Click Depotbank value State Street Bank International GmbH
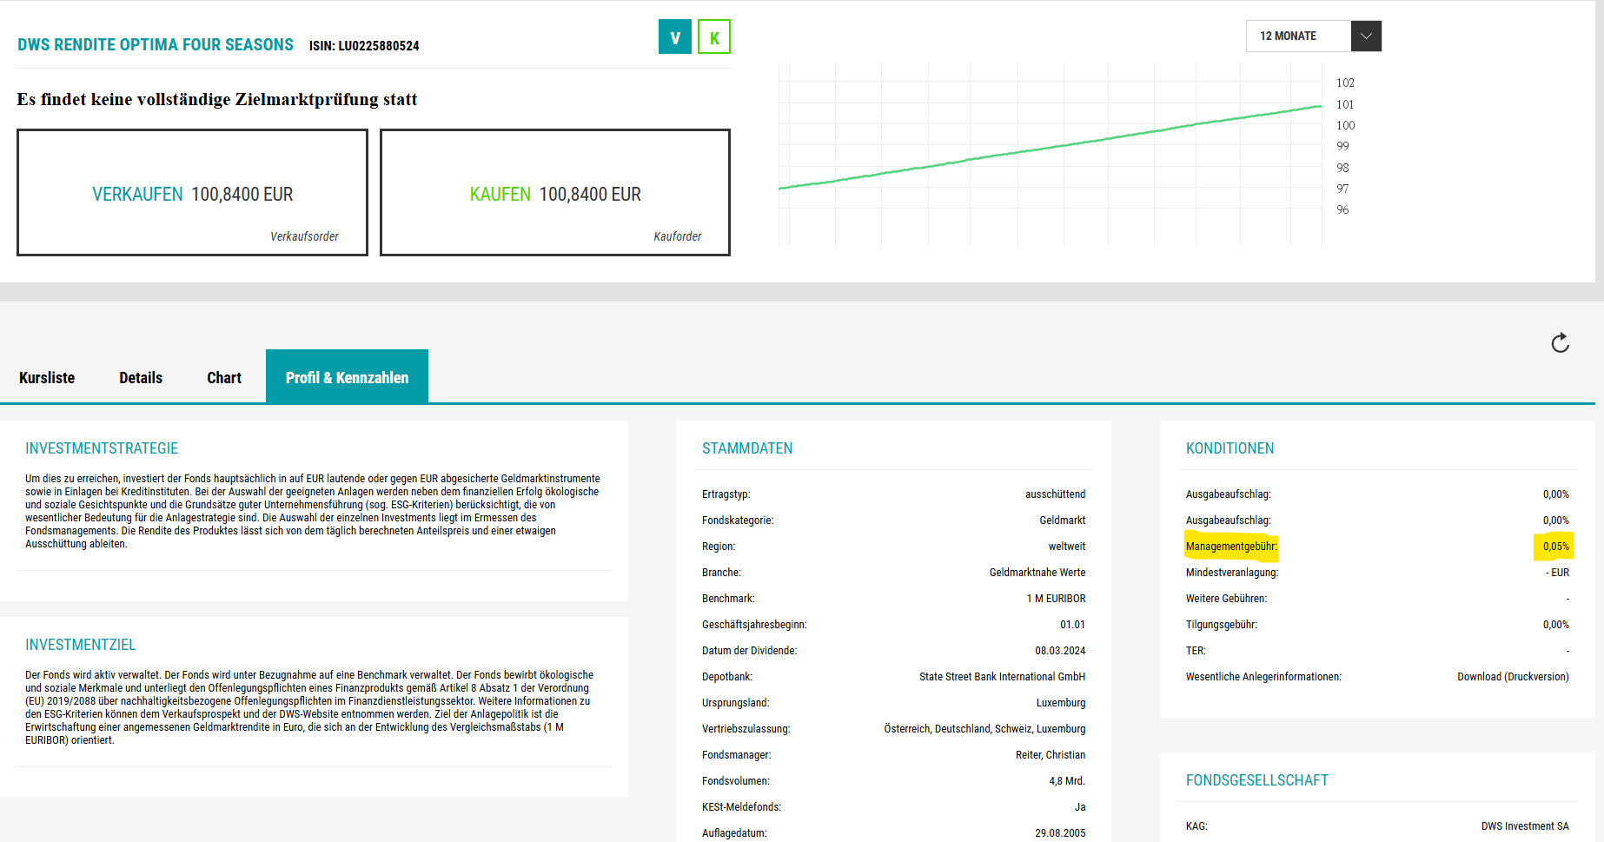 coord(1003,677)
